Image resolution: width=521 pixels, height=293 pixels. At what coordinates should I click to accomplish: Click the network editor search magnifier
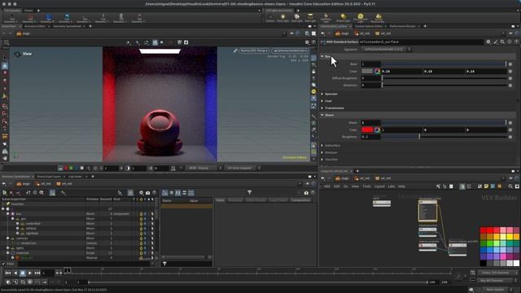(510, 186)
